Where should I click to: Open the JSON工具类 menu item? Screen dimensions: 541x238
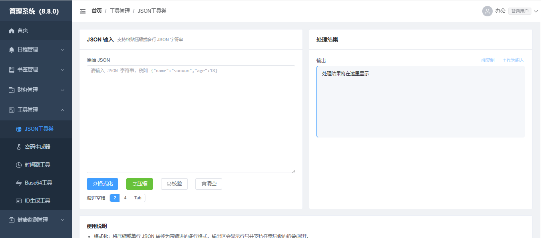click(x=36, y=129)
